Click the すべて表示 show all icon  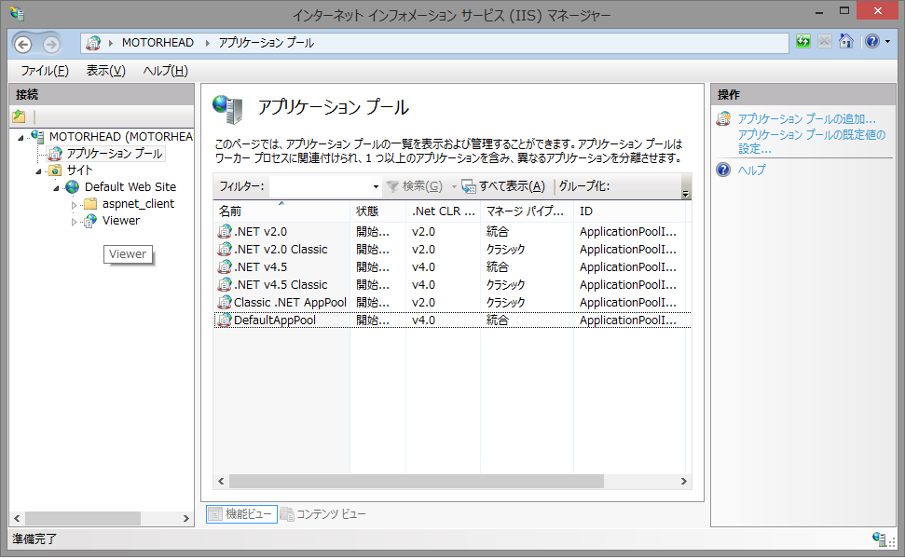pos(469,186)
